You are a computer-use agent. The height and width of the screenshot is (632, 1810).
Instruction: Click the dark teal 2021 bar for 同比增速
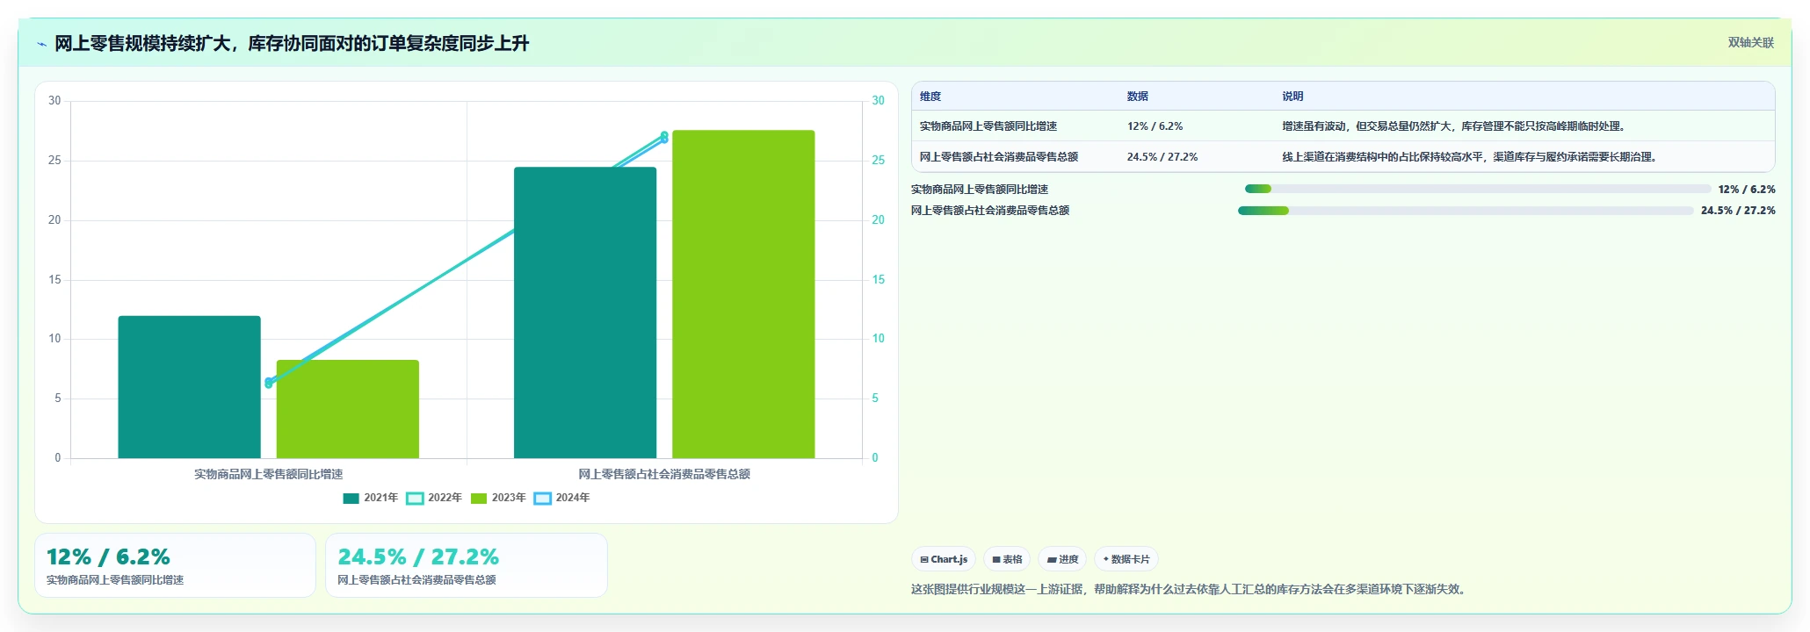pos(190,387)
